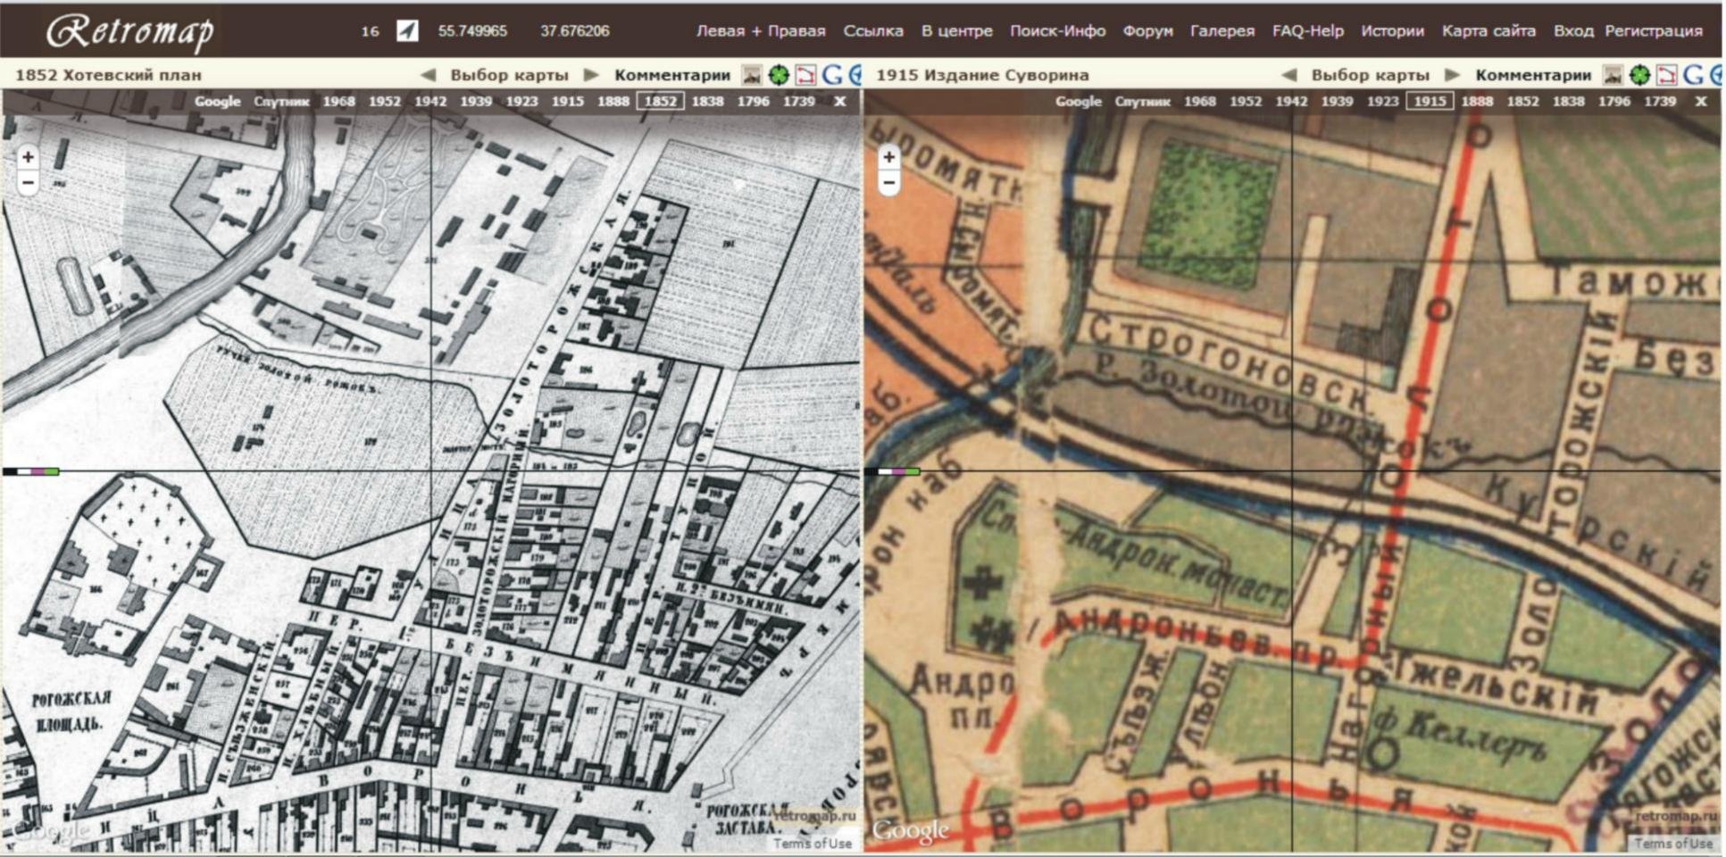
Task: Go to the next map in the right panel
Action: 1452,75
